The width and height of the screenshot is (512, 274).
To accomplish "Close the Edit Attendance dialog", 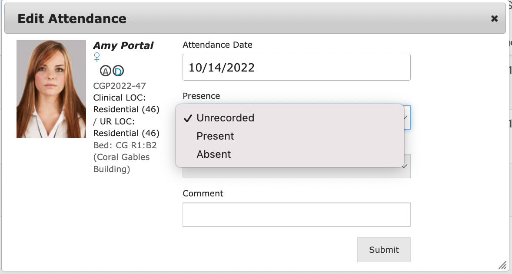I will coord(494,19).
